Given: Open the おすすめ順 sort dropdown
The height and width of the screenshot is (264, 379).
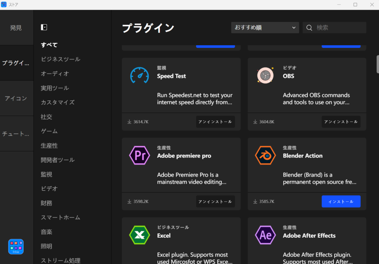Looking at the screenshot, I should pos(265,27).
